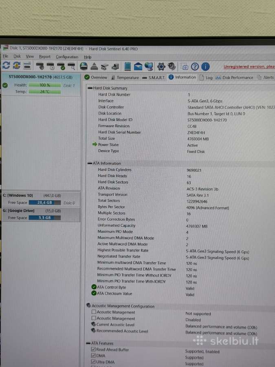Click the Total Size value 4769304 MB
Screen dimensions: 275x367
198,139
